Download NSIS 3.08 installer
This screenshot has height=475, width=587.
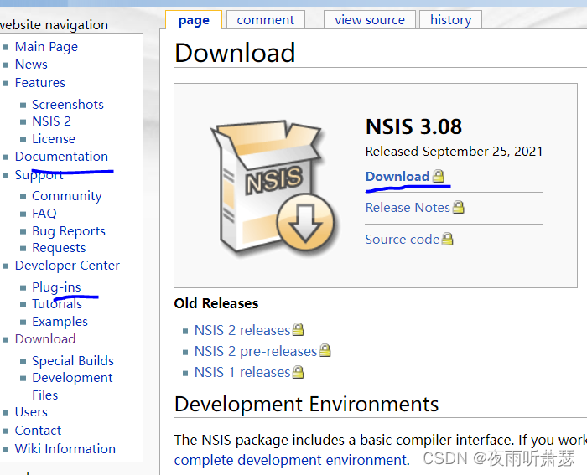tap(397, 176)
